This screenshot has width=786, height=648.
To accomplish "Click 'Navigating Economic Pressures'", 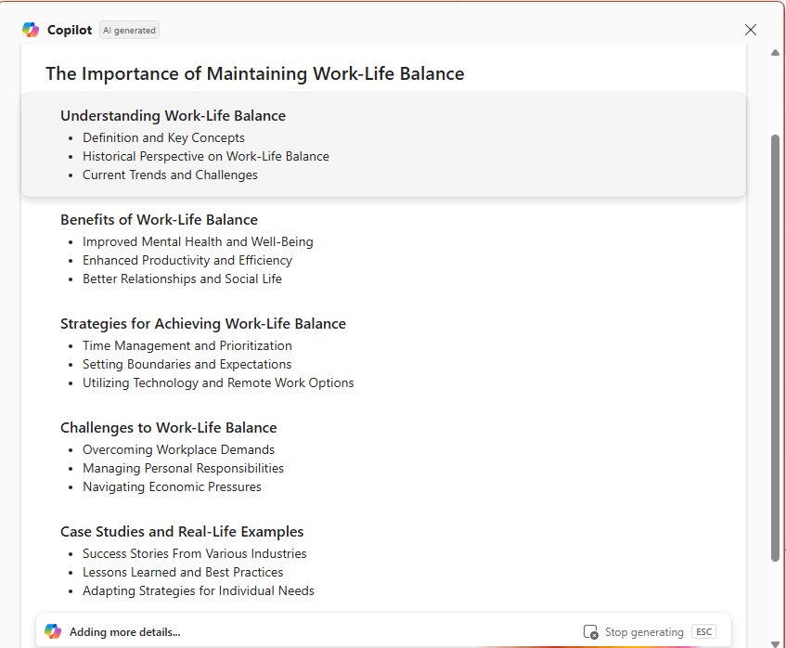I will (x=172, y=486).
